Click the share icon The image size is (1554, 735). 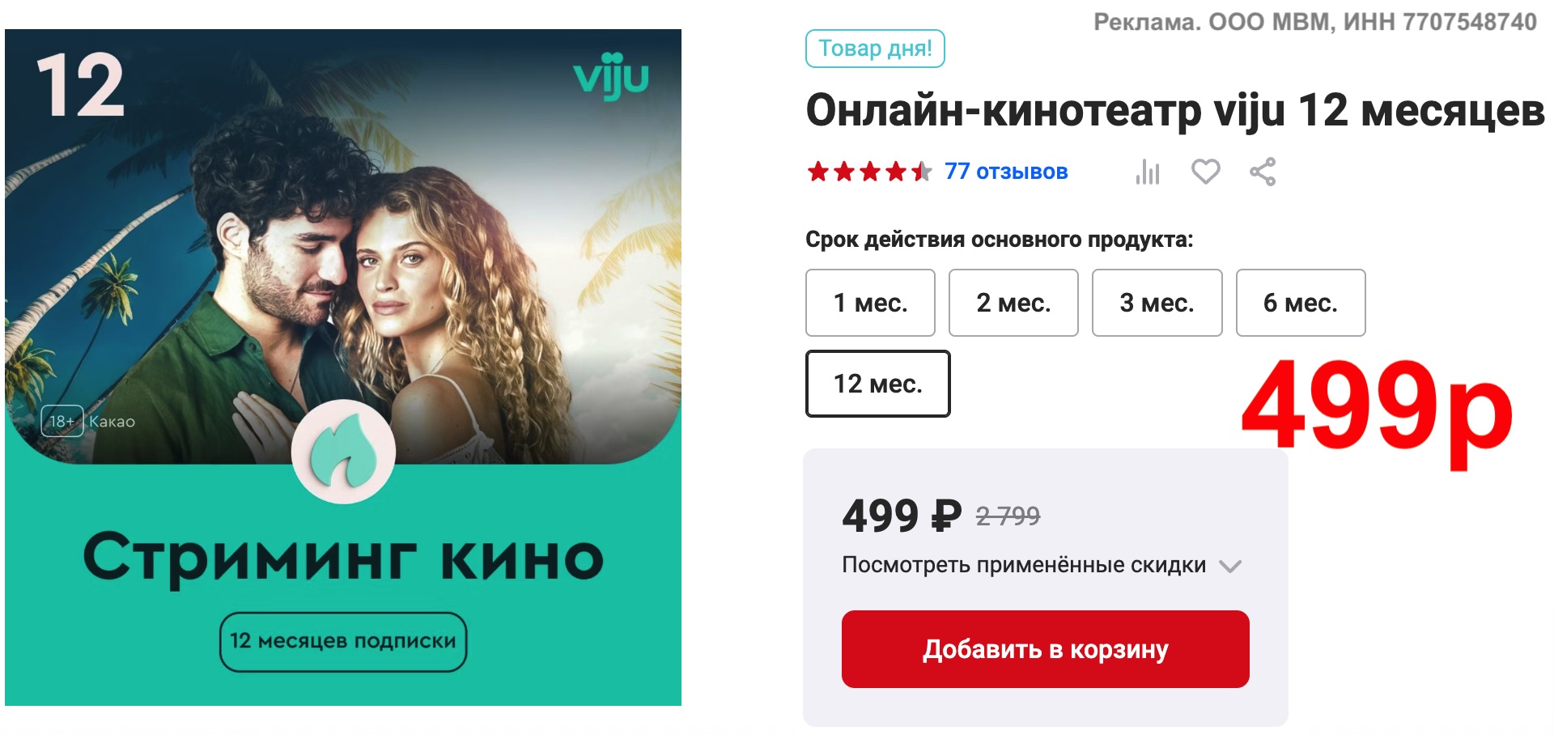coord(1263,172)
